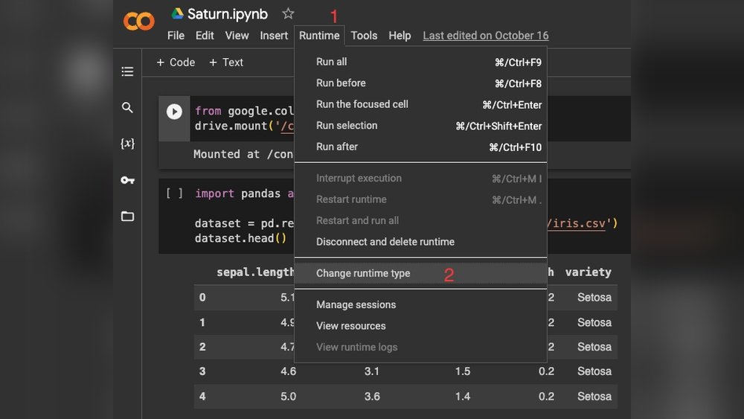The height and width of the screenshot is (419, 744).
Task: Open the Insert menu
Action: point(274,36)
